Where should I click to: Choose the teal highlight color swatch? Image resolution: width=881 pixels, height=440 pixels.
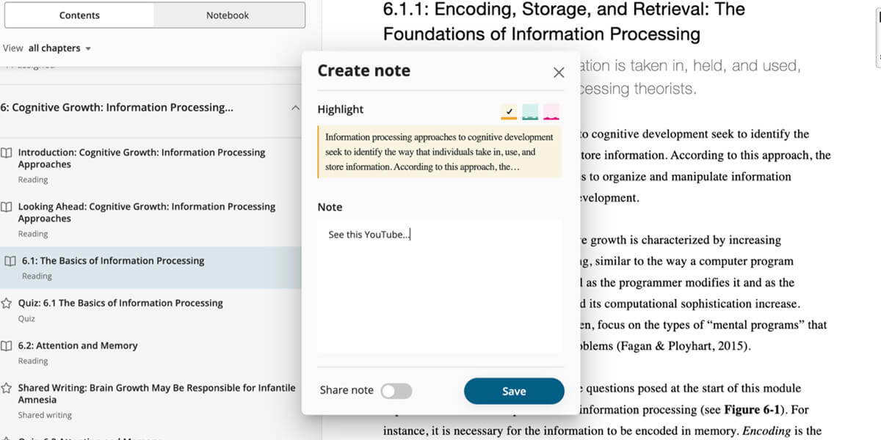(x=530, y=111)
